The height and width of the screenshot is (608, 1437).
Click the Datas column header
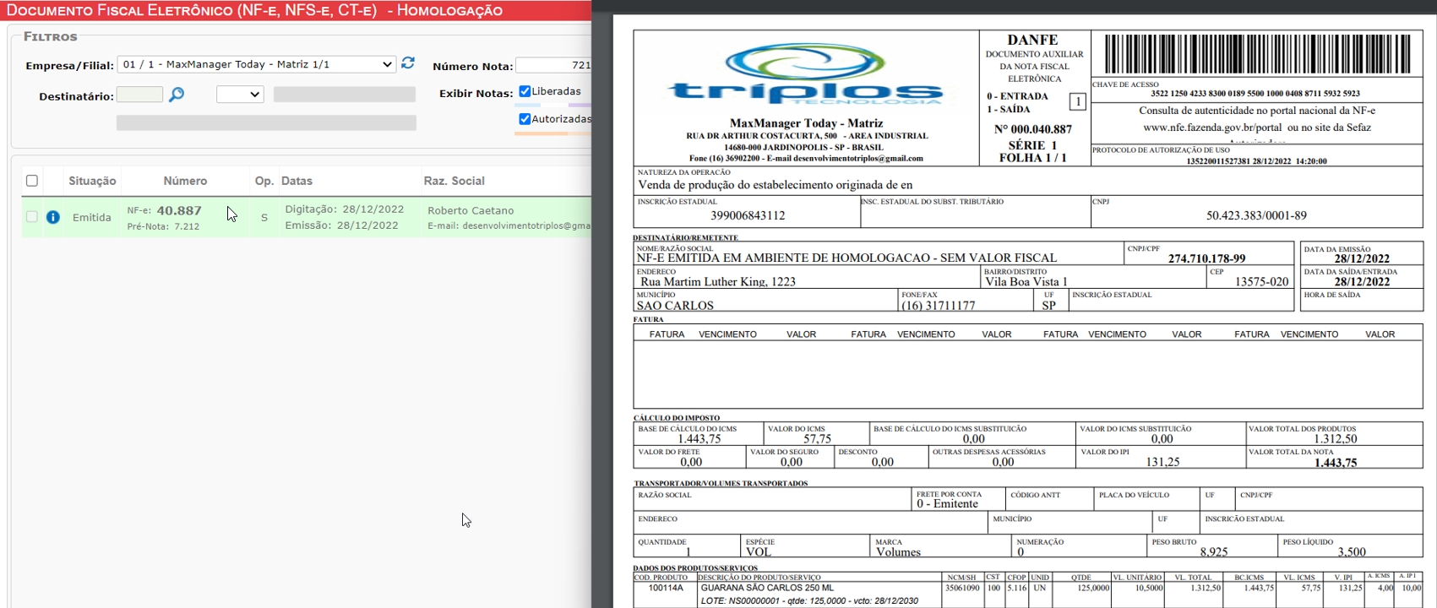[x=297, y=181]
